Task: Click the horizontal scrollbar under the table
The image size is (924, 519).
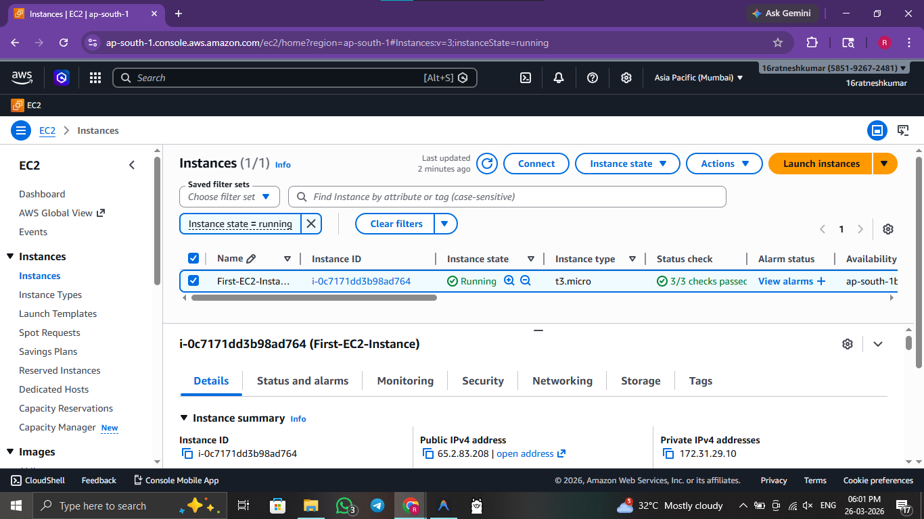Action: click(x=314, y=297)
